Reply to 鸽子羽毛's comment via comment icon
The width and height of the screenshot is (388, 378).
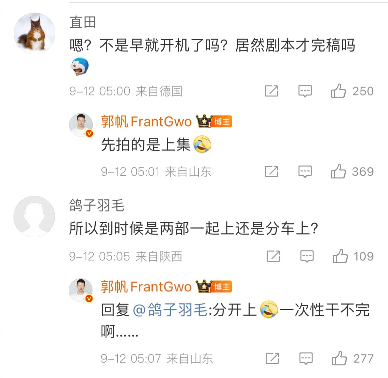tap(307, 256)
